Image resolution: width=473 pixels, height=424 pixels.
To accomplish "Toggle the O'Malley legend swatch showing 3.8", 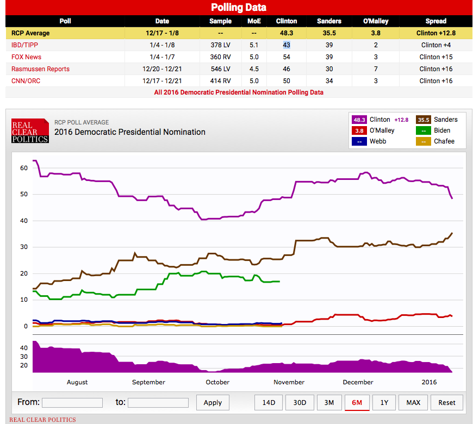I will click(x=359, y=130).
